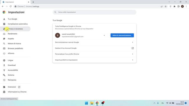Reload the page with refresh icon
Screen dimensions: 189x106
coord(11,6)
